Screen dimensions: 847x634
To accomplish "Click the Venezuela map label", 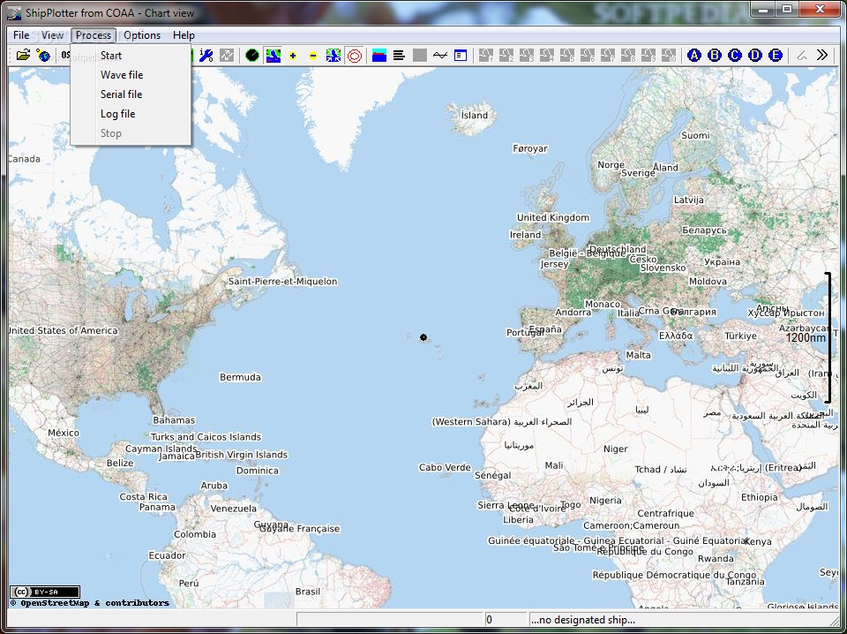I will click(x=233, y=508).
